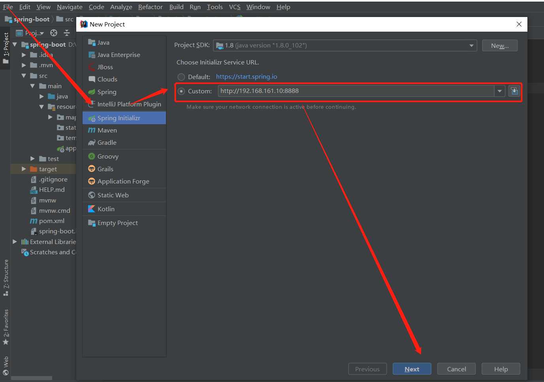This screenshot has width=544, height=382.
Task: Open the File menu
Action: tap(8, 7)
